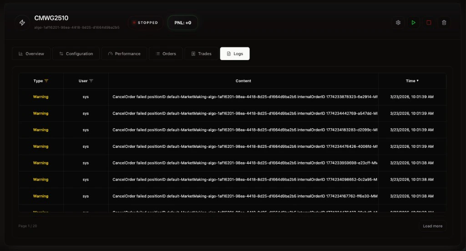Select the log row with internalOrderID 1774234442769
This screenshot has height=251, width=466.
[x=233, y=114]
